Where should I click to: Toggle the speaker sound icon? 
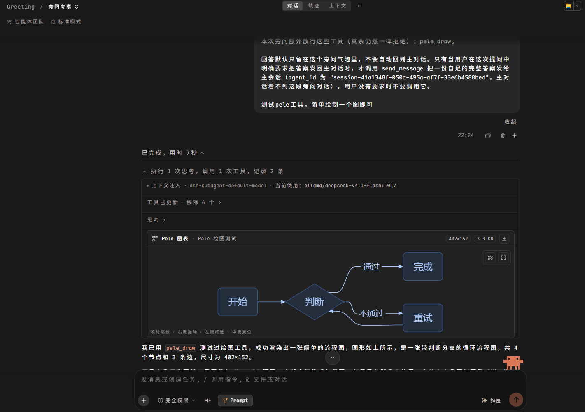tap(208, 400)
